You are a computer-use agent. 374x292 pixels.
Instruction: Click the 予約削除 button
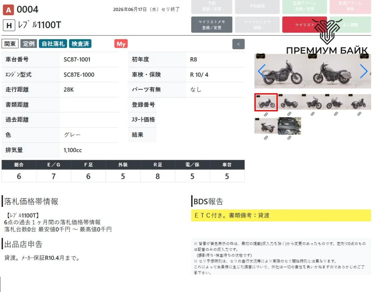pos(257,6)
